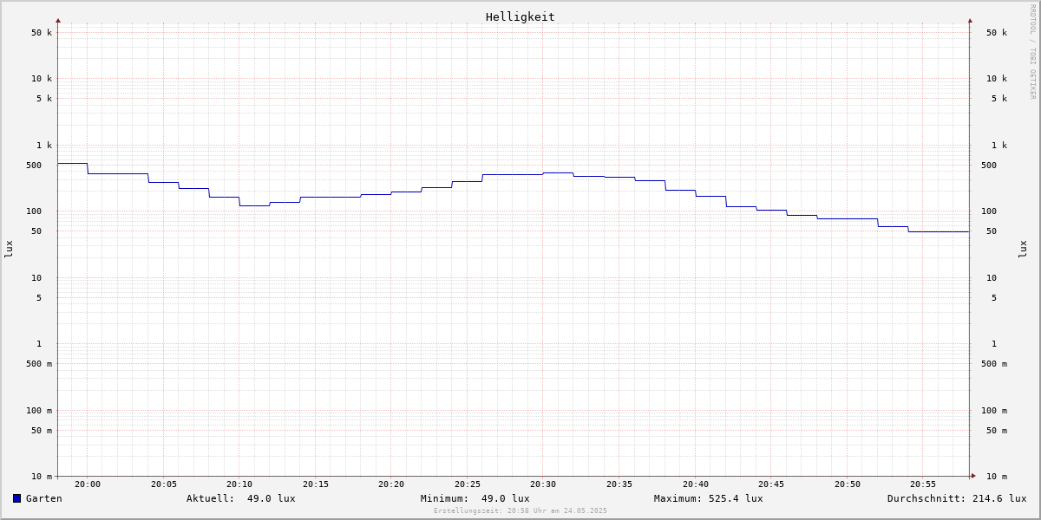The height and width of the screenshot is (520, 1041).
Task: Click the 'Erstellungszeit: 20:58 Uhr am 24.05.2025' footer text
Action: 520,510
